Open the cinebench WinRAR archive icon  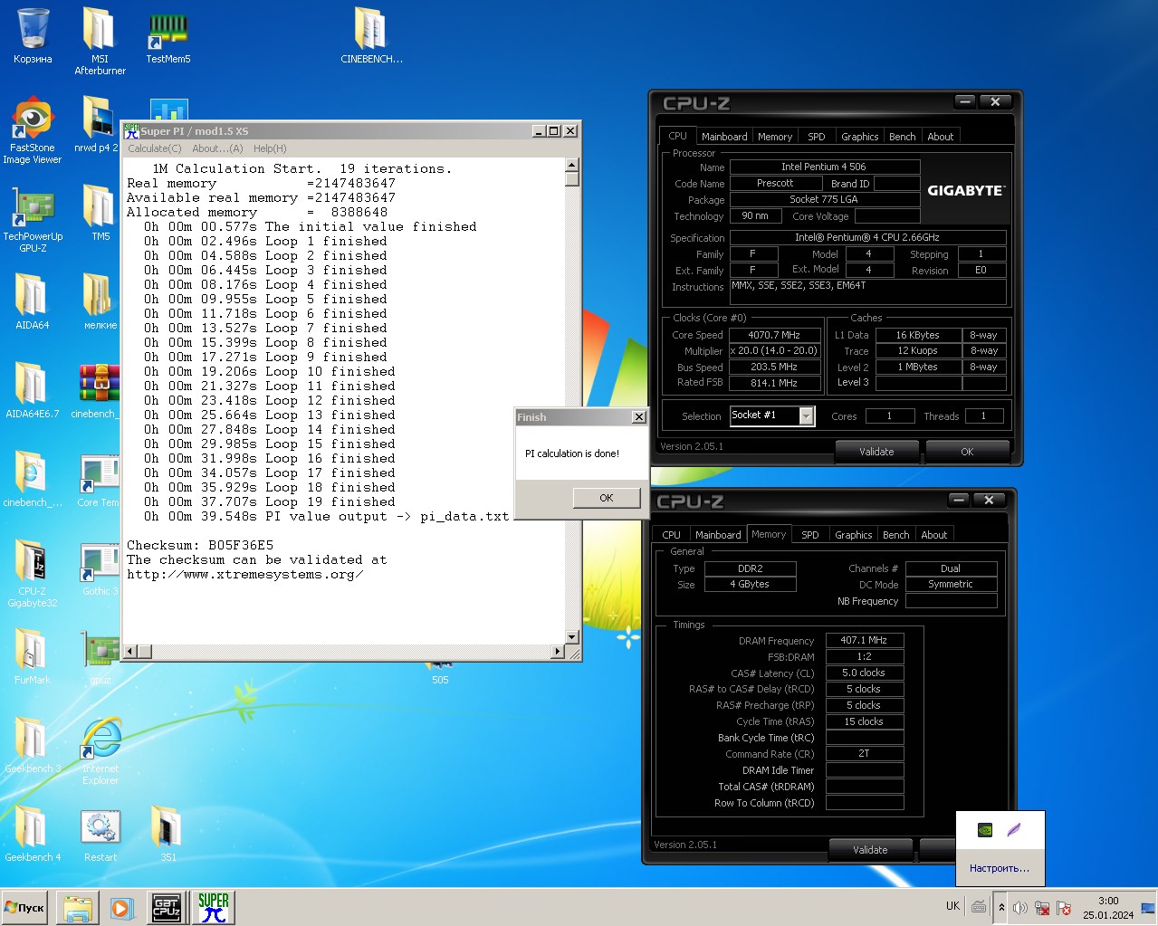pyautogui.click(x=96, y=390)
